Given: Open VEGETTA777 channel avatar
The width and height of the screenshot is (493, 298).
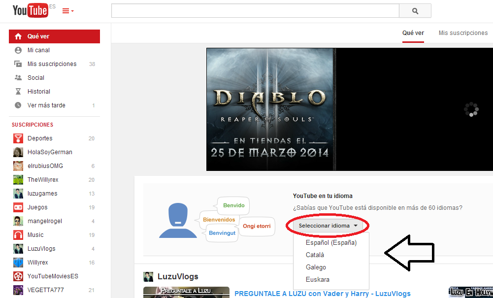Looking at the screenshot, I should coord(18,290).
